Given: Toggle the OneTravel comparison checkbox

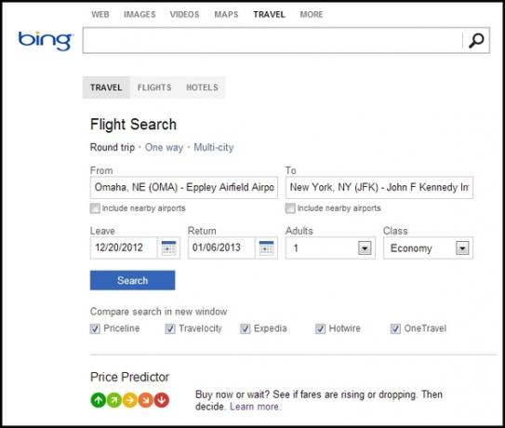Looking at the screenshot, I should click(x=395, y=328).
